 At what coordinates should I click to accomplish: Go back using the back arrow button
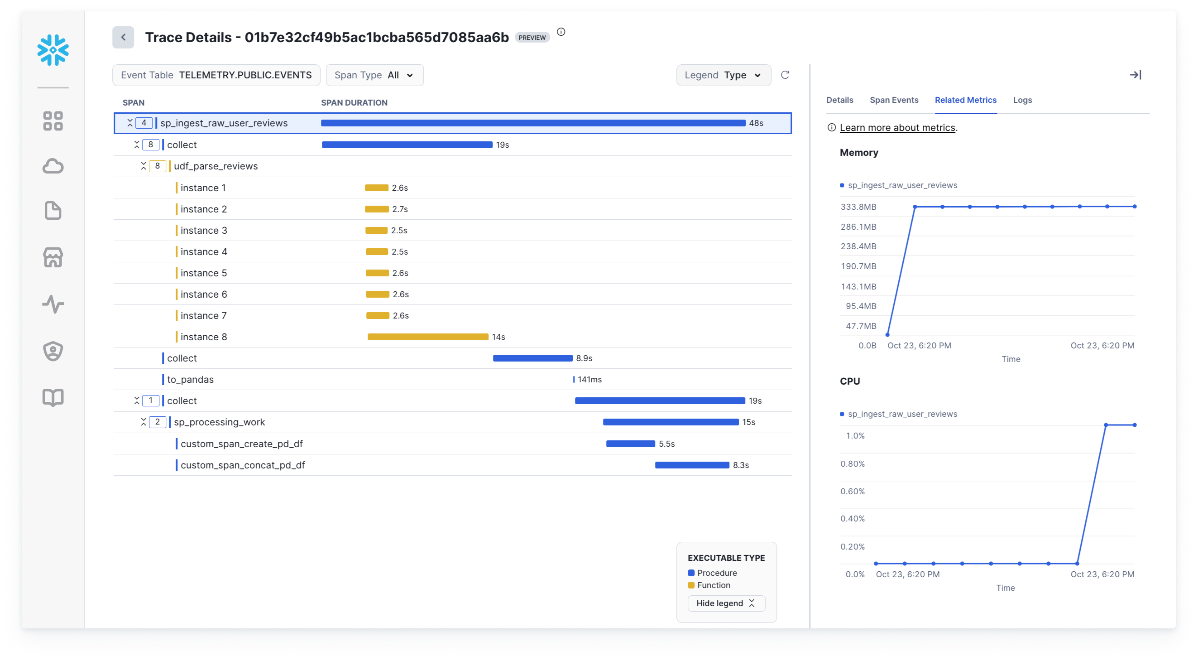click(123, 37)
